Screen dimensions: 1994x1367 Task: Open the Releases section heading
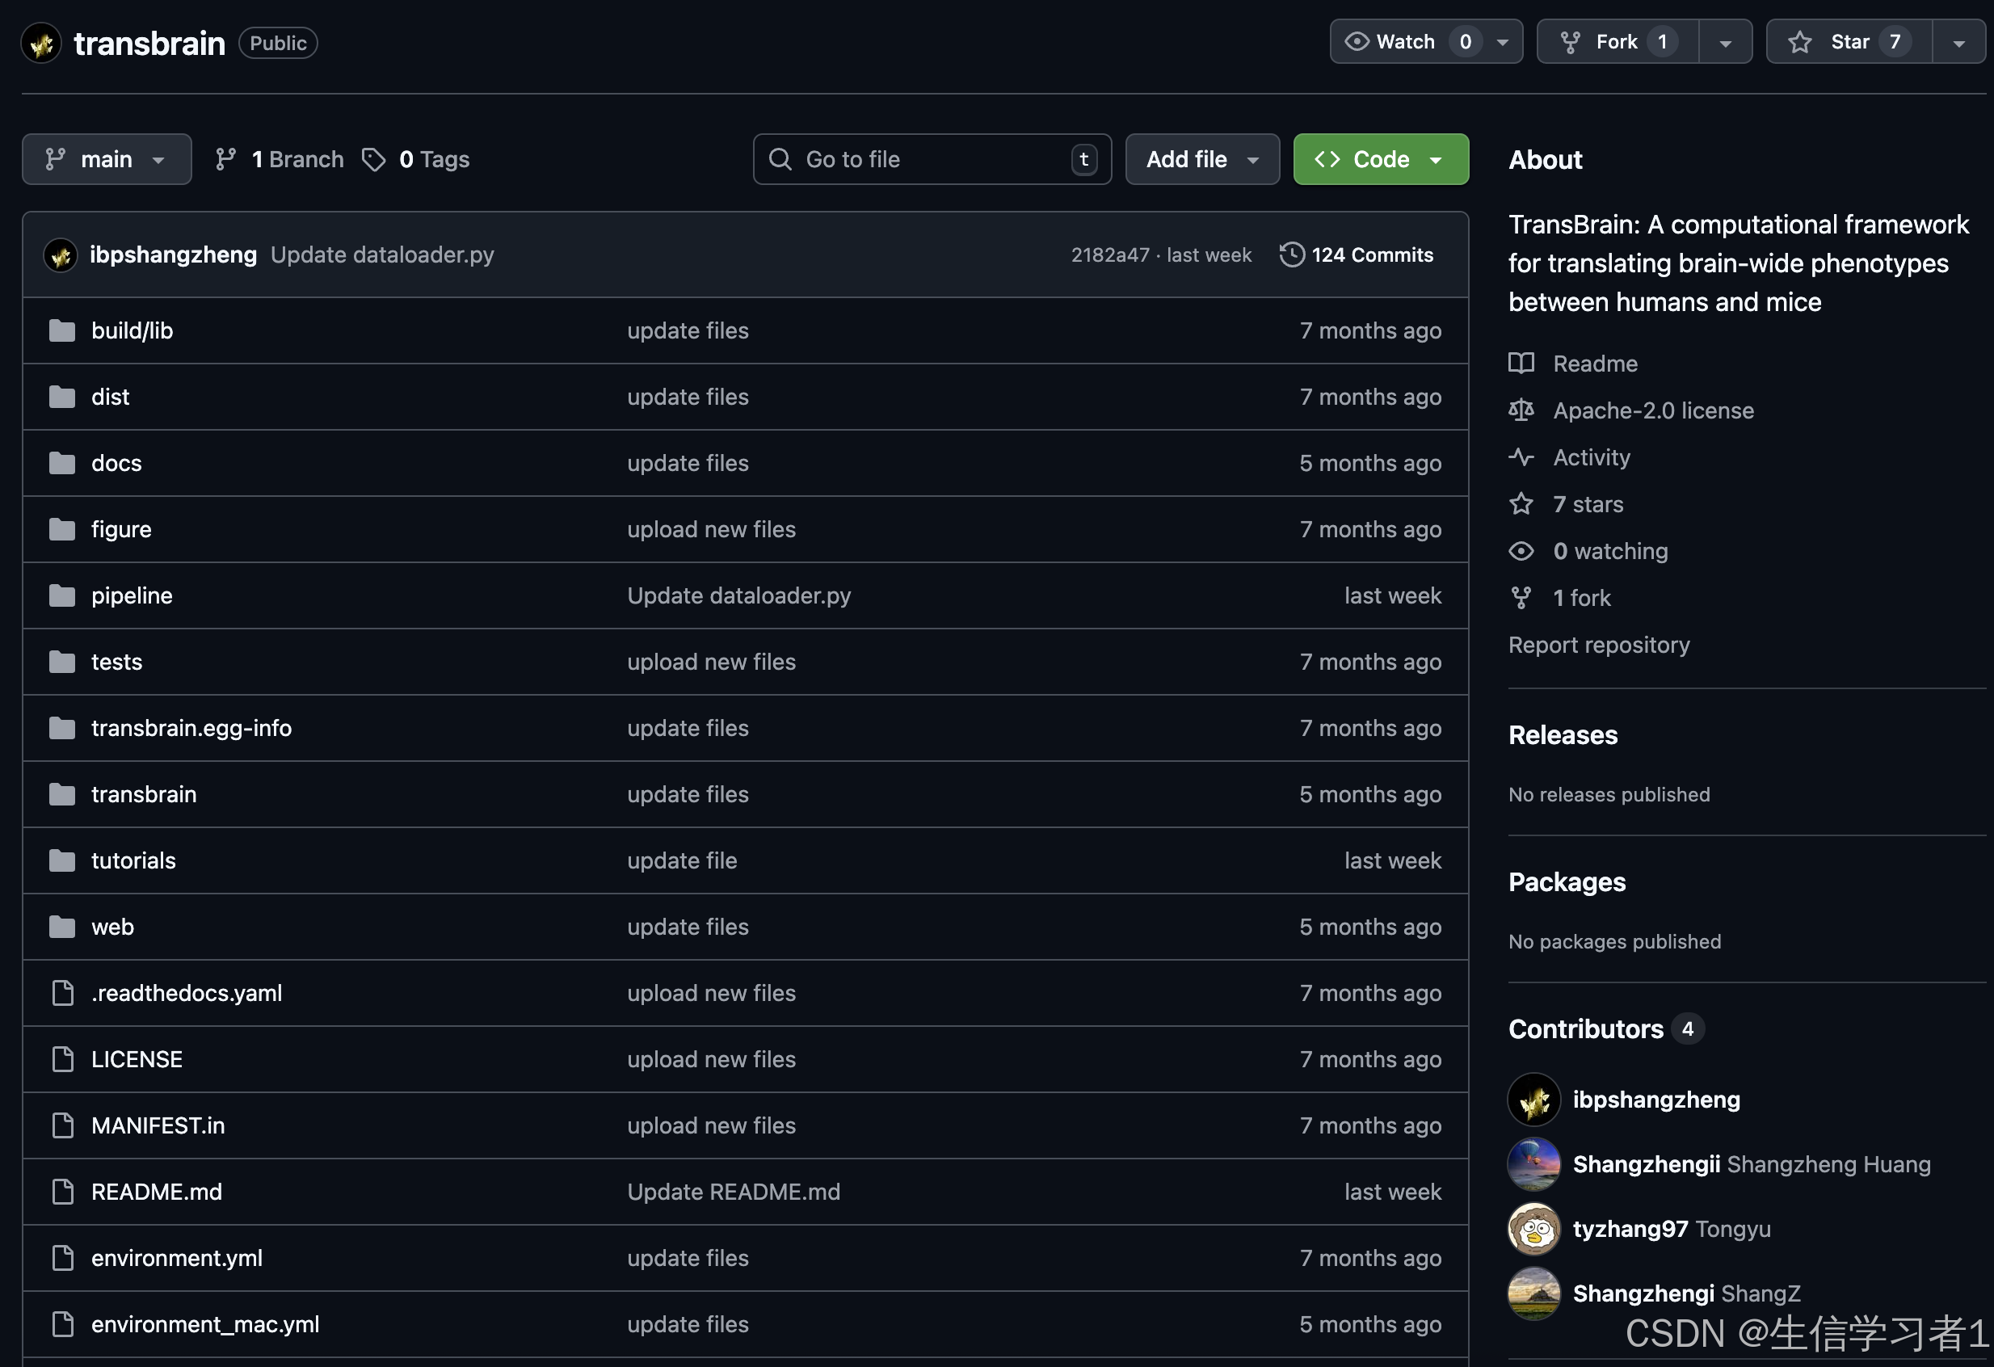[1563, 735]
